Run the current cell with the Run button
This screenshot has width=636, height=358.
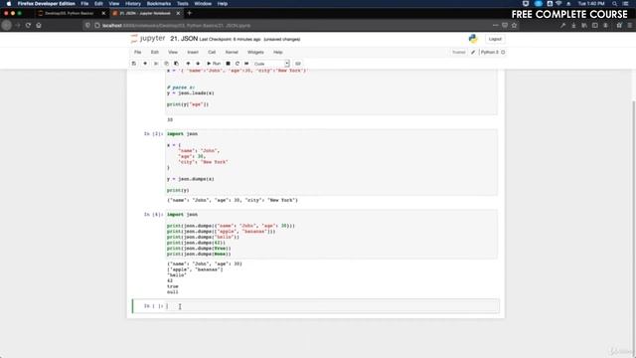(214, 64)
